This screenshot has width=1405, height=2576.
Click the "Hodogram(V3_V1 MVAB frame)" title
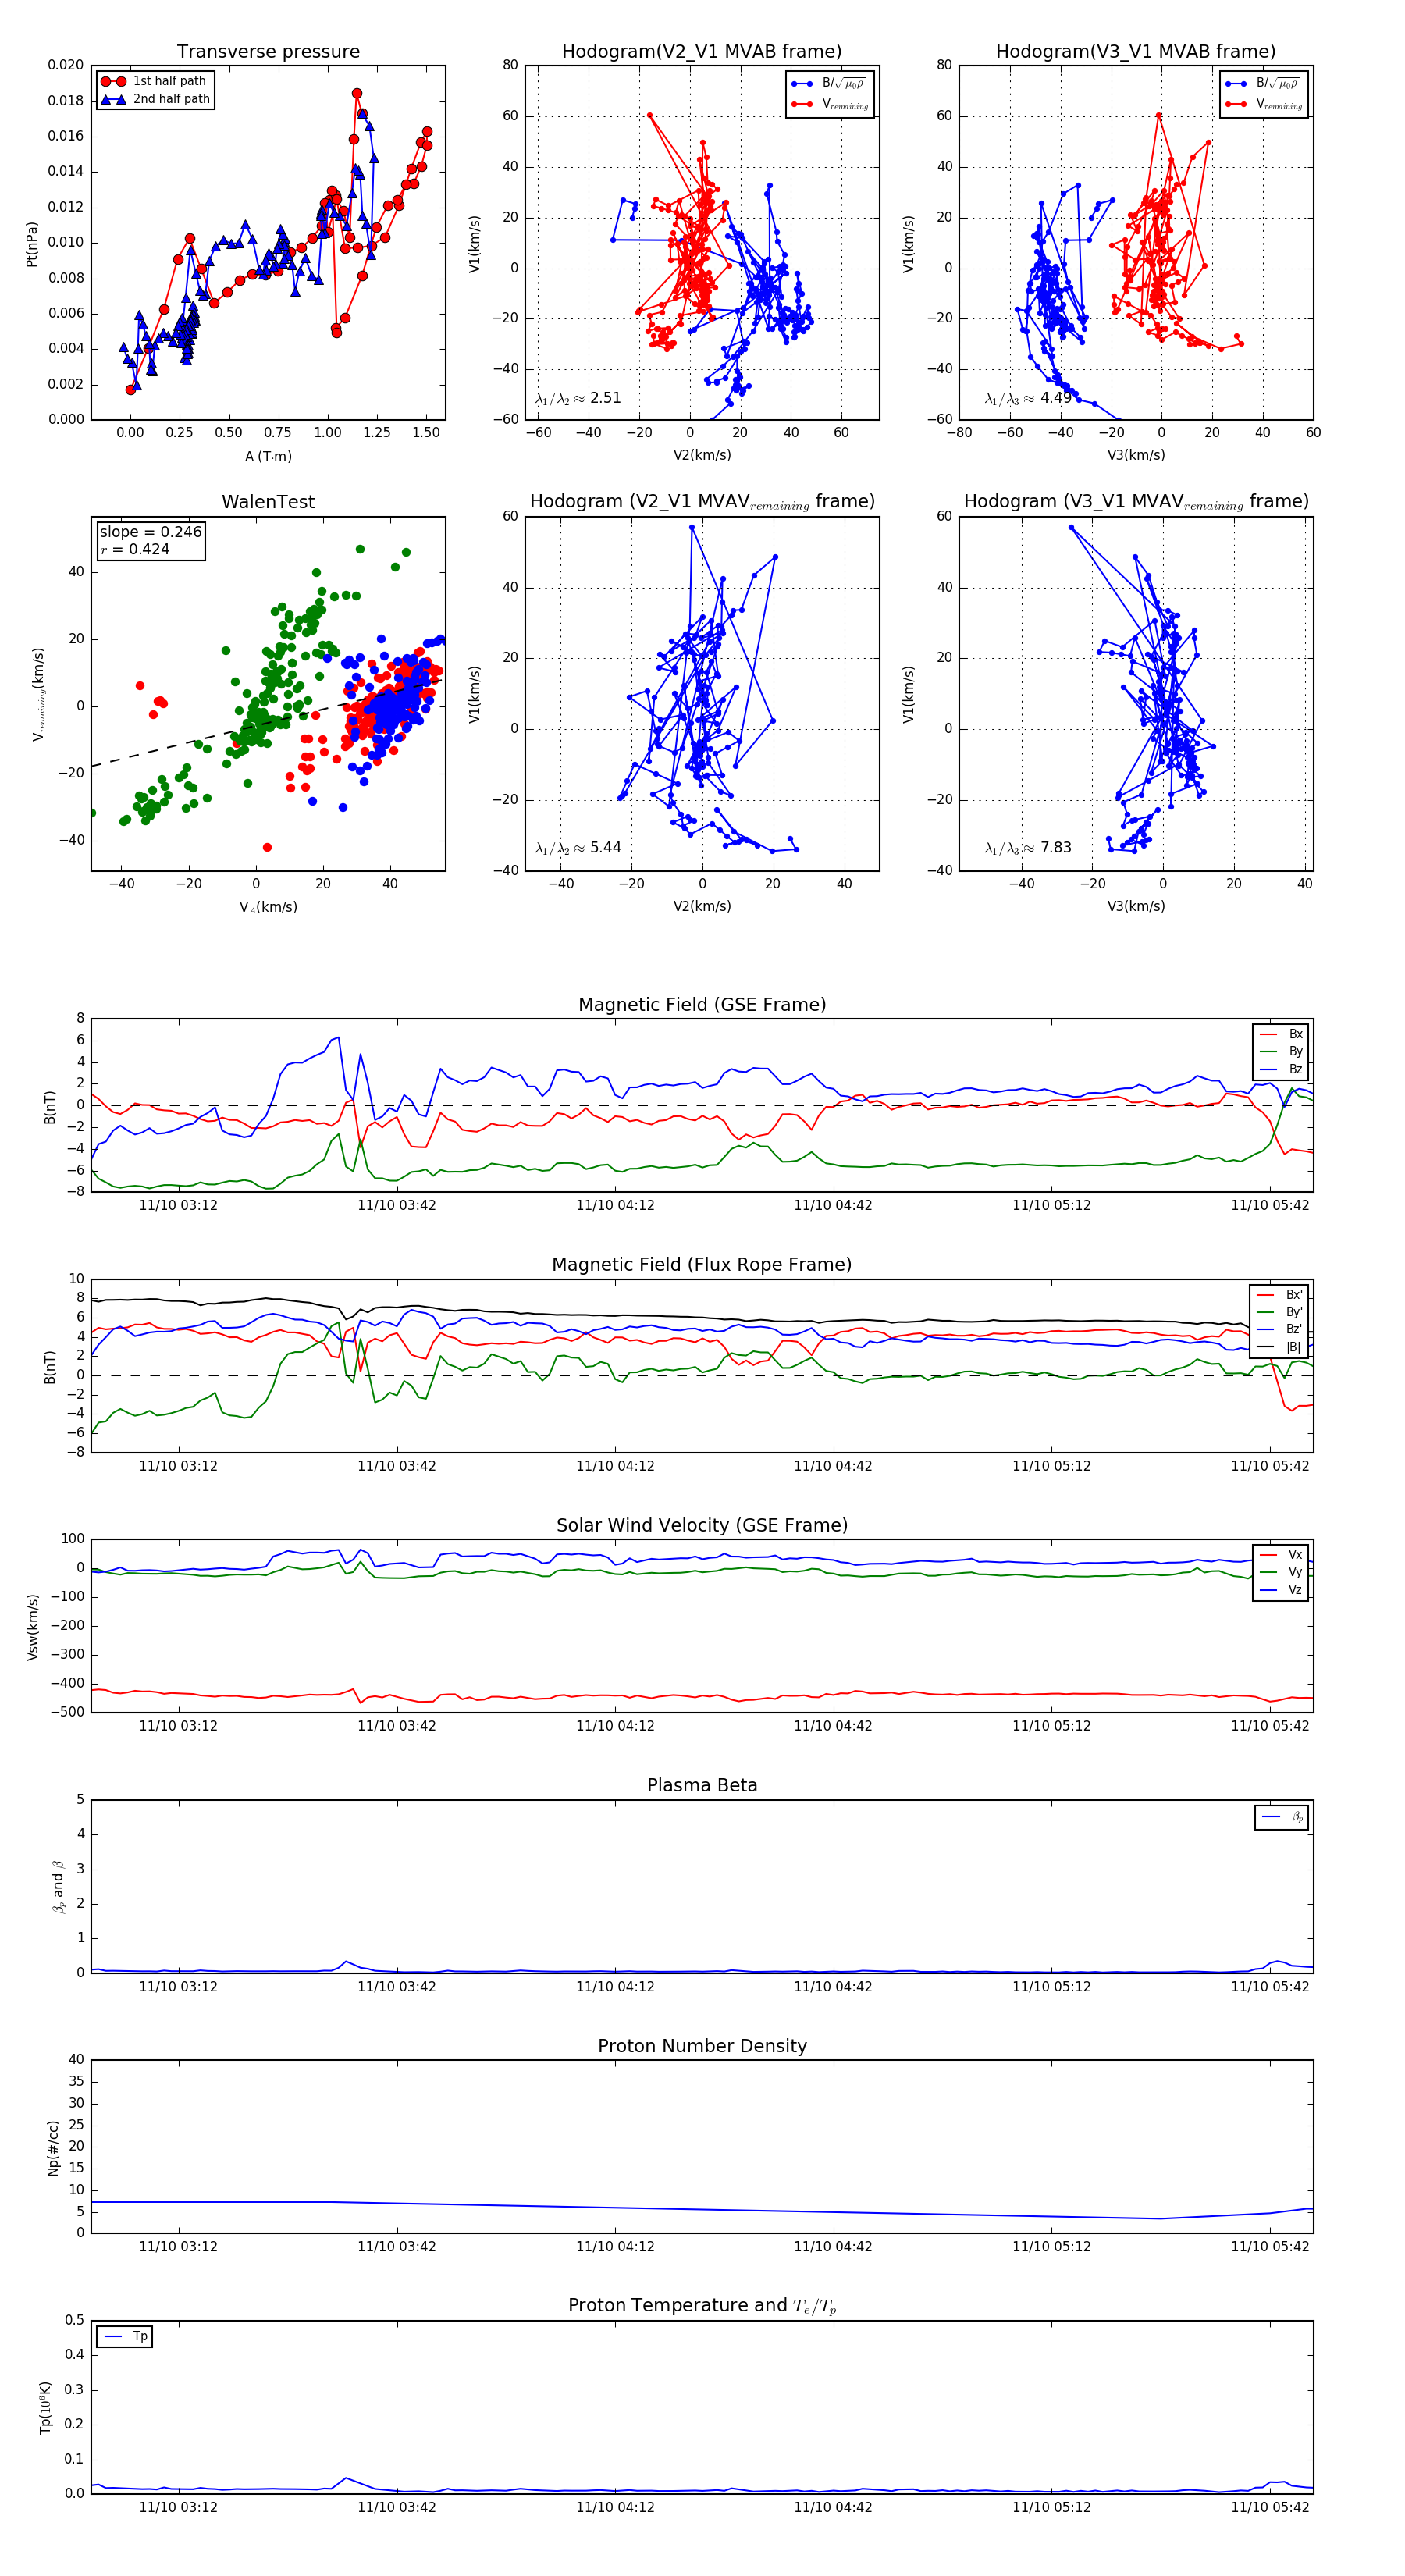[1136, 52]
